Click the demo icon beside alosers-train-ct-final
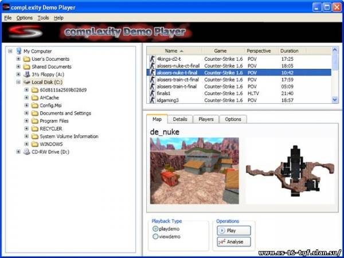This screenshot has width=344, height=258. (152, 80)
